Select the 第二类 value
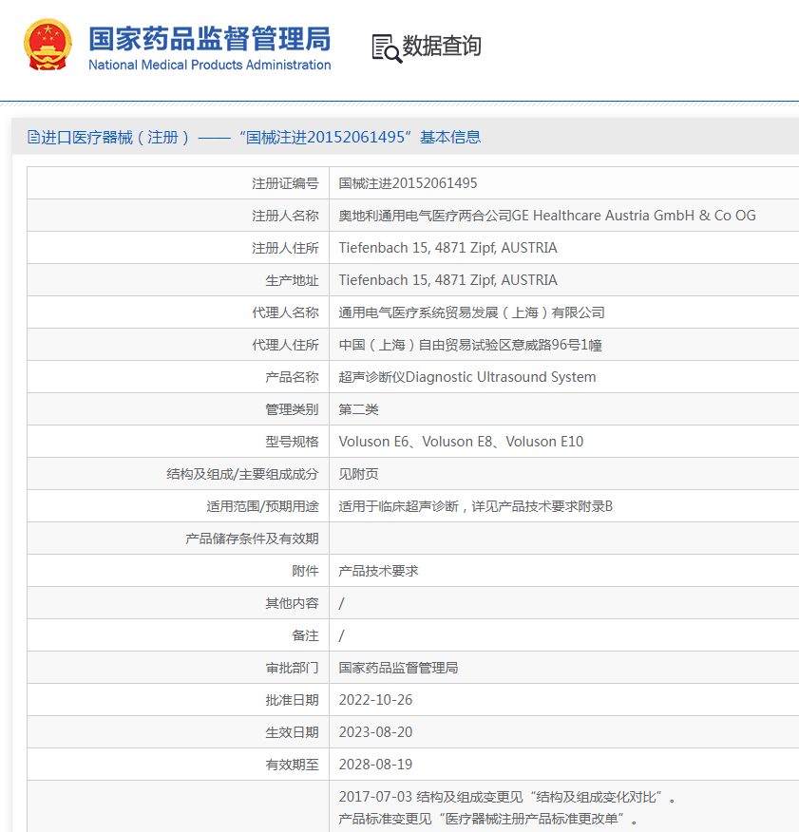 (x=358, y=409)
